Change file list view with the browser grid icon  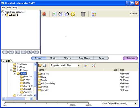(x=86, y=65)
